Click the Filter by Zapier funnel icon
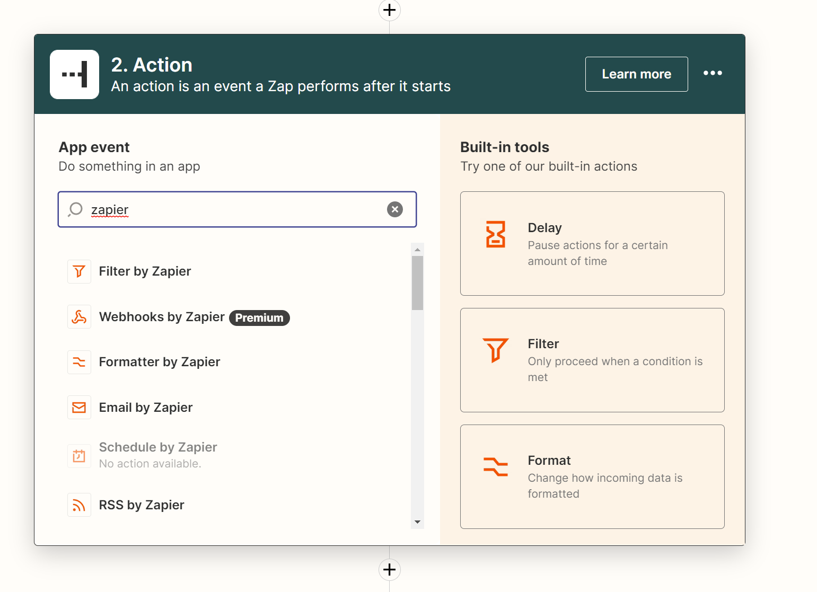 (79, 271)
